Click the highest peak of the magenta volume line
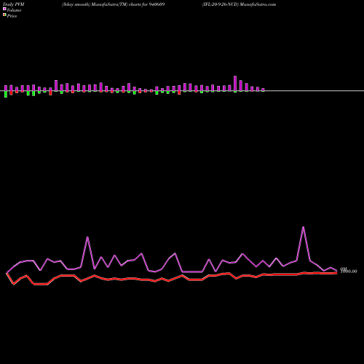364x364 pixels. 303,227
